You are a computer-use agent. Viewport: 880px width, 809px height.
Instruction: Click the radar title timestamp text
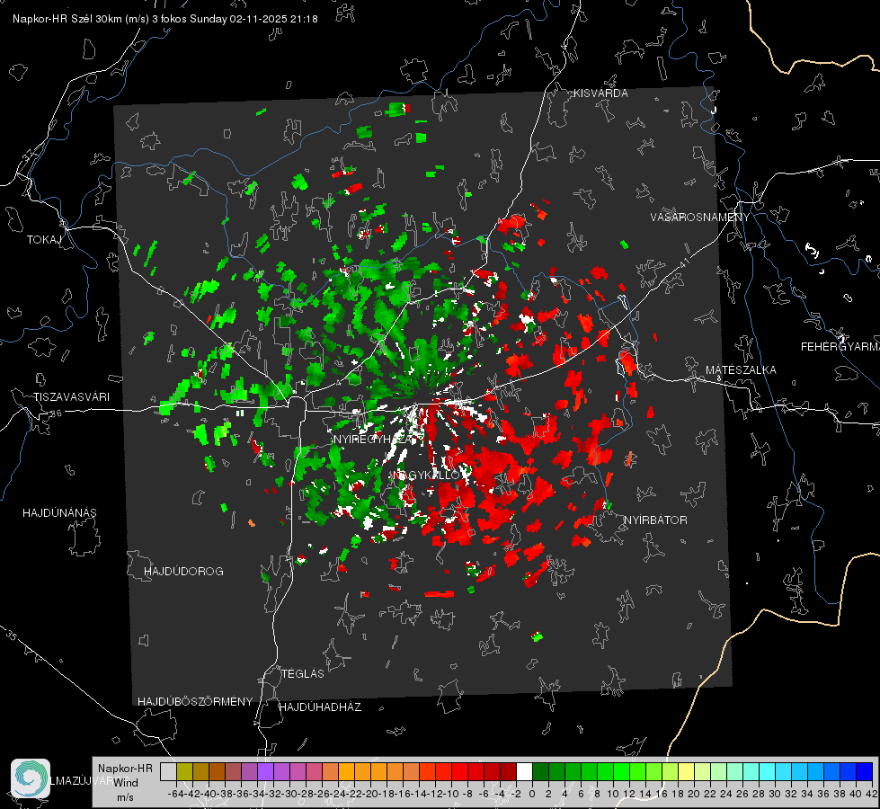(165, 19)
